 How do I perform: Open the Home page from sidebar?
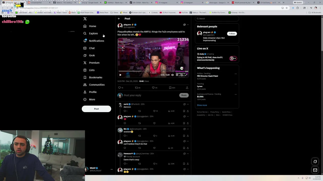coord(90,26)
